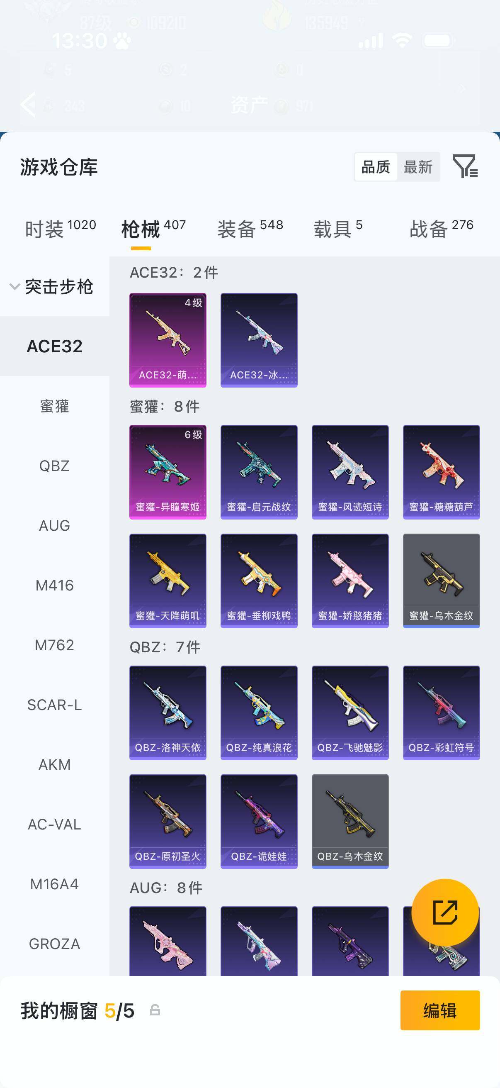Image resolution: width=500 pixels, height=1088 pixels.
Task: Select M416 in the weapon sidebar
Action: 54,585
